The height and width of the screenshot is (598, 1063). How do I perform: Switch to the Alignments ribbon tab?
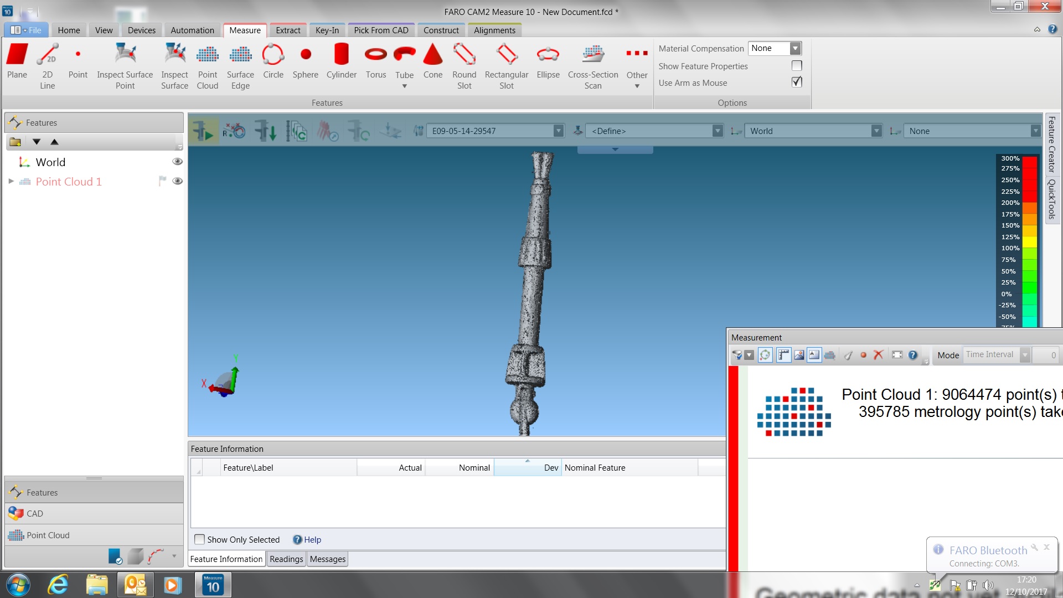click(x=494, y=30)
